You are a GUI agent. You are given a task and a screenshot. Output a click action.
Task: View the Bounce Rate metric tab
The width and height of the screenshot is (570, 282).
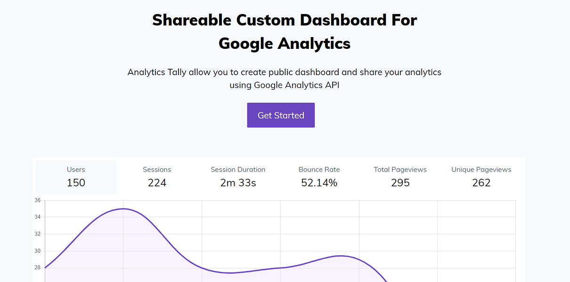pyautogui.click(x=319, y=177)
